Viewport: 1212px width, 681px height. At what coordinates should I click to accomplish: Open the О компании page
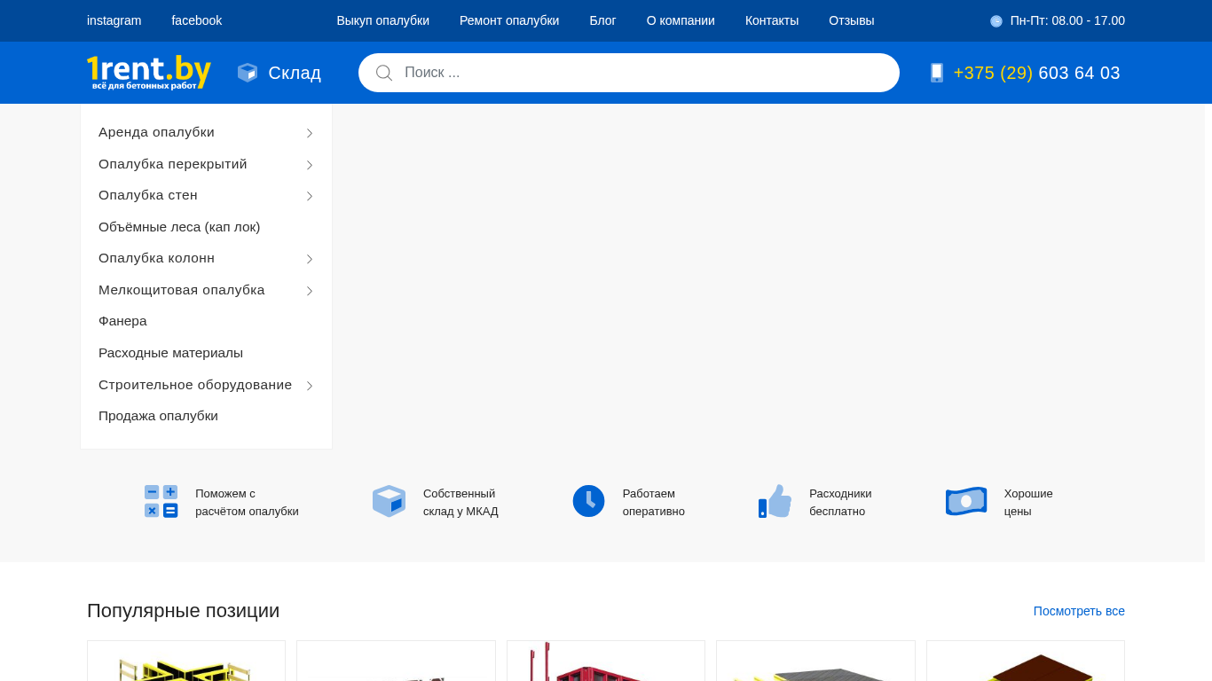[x=681, y=20]
